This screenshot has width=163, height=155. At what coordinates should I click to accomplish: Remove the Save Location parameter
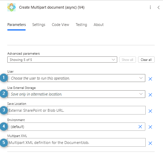pyautogui.click(x=150, y=111)
